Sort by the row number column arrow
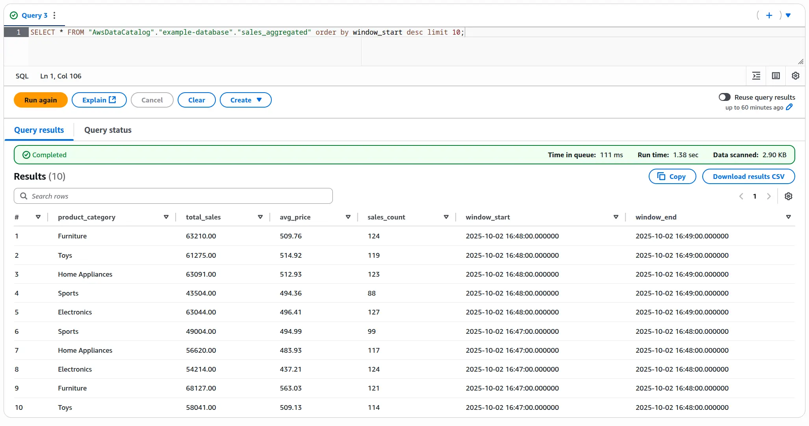809x426 pixels. click(38, 217)
